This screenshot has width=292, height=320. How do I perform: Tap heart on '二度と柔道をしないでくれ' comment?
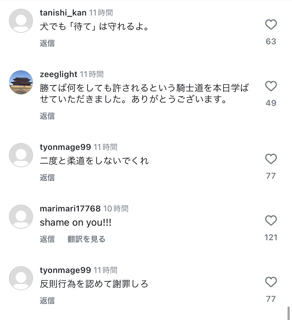tap(271, 159)
